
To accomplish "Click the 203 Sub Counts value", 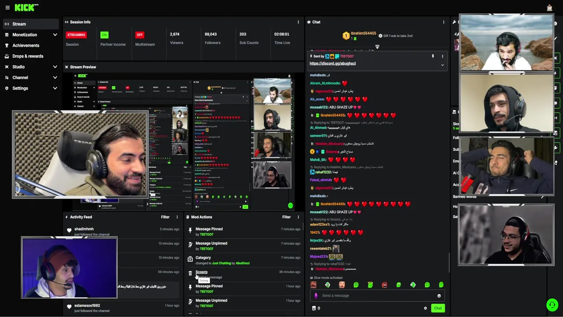I will (243, 34).
